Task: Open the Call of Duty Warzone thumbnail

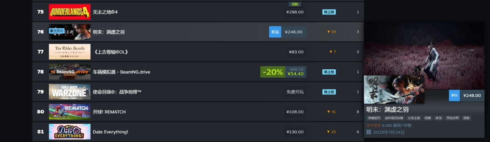Action: tap(70, 92)
